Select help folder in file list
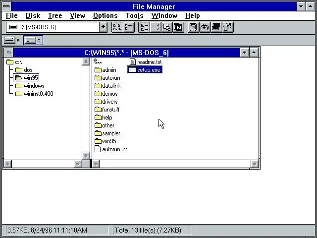This screenshot has height=238, width=317. 104,118
